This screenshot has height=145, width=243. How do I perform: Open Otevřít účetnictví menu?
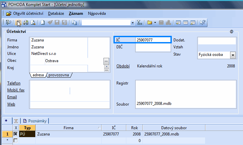click(28, 13)
